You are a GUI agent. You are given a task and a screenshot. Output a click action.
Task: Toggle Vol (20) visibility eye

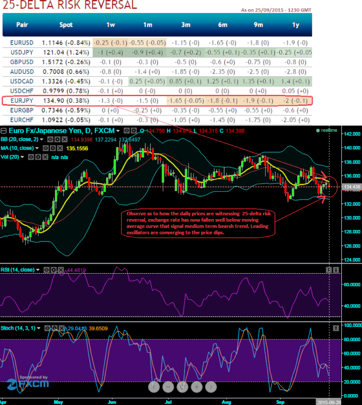point(31,157)
